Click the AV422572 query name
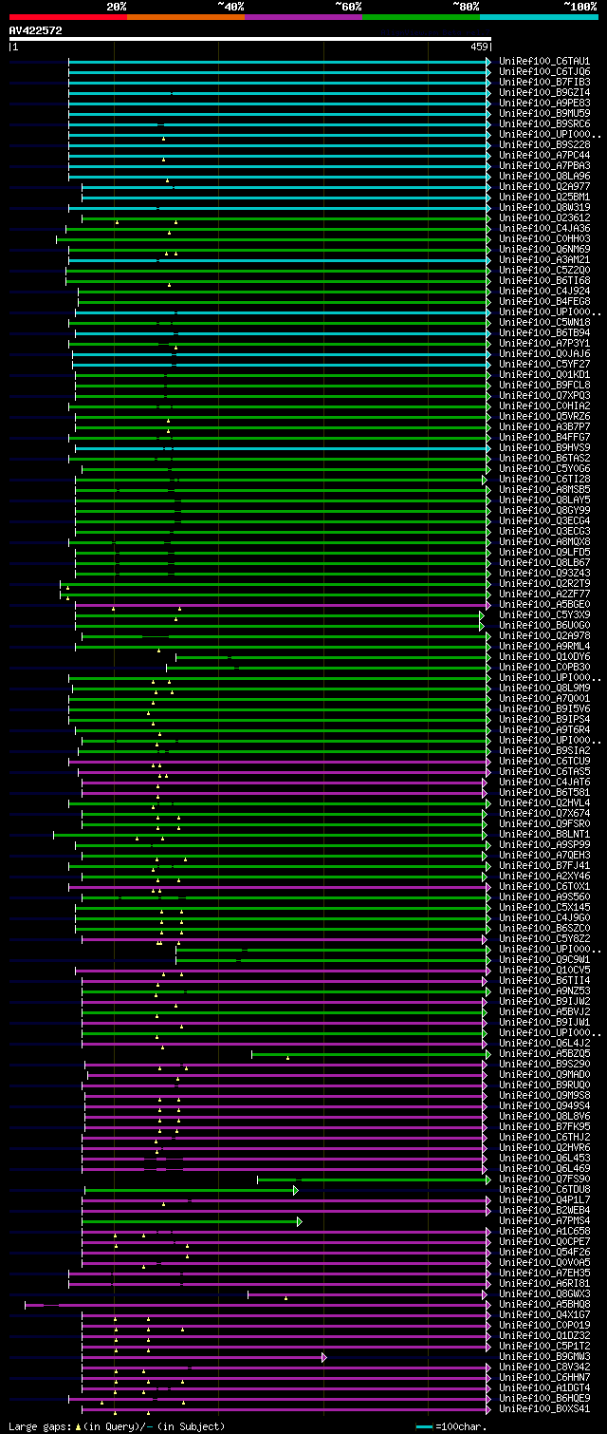 tap(36, 30)
